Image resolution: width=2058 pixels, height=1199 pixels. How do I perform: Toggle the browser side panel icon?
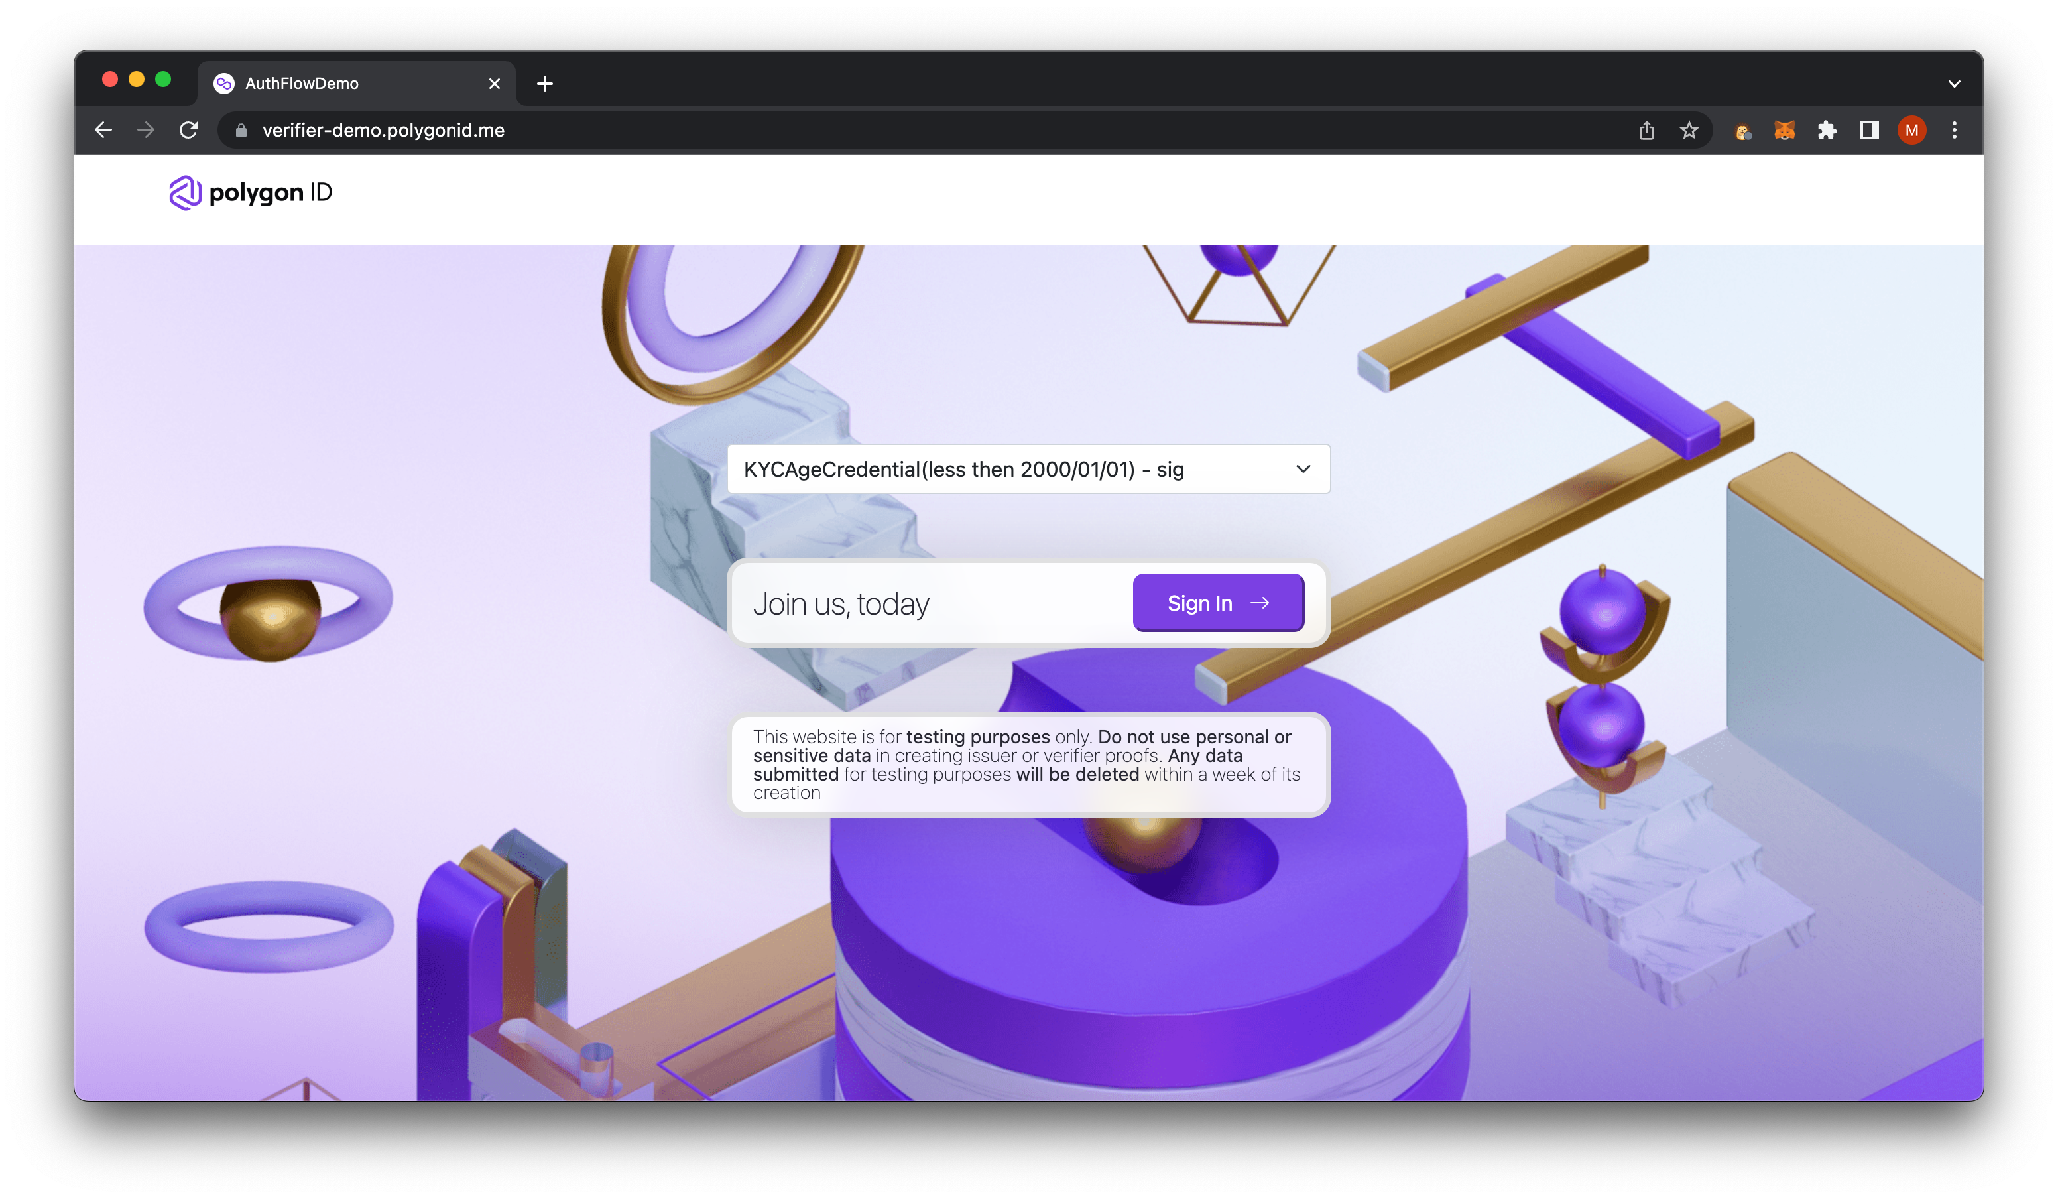click(1869, 130)
